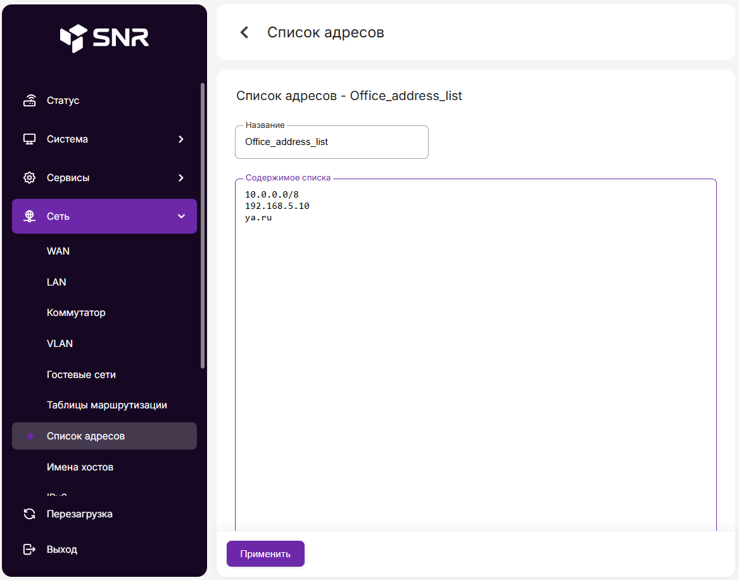Click the Название input field
The width and height of the screenshot is (739, 580).
[x=331, y=142]
